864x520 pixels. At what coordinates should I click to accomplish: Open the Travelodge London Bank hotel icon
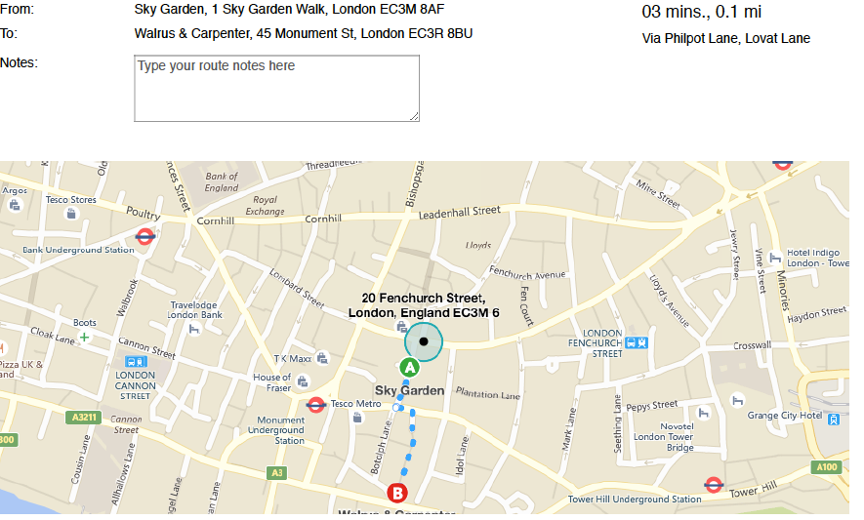tap(194, 330)
